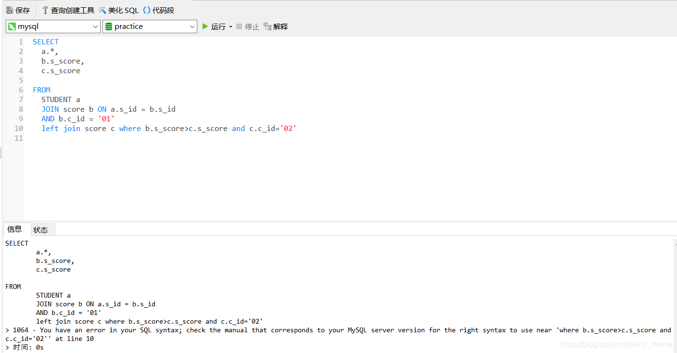
Task: Click the Explain (解释) button
Action: pyautogui.click(x=276, y=26)
